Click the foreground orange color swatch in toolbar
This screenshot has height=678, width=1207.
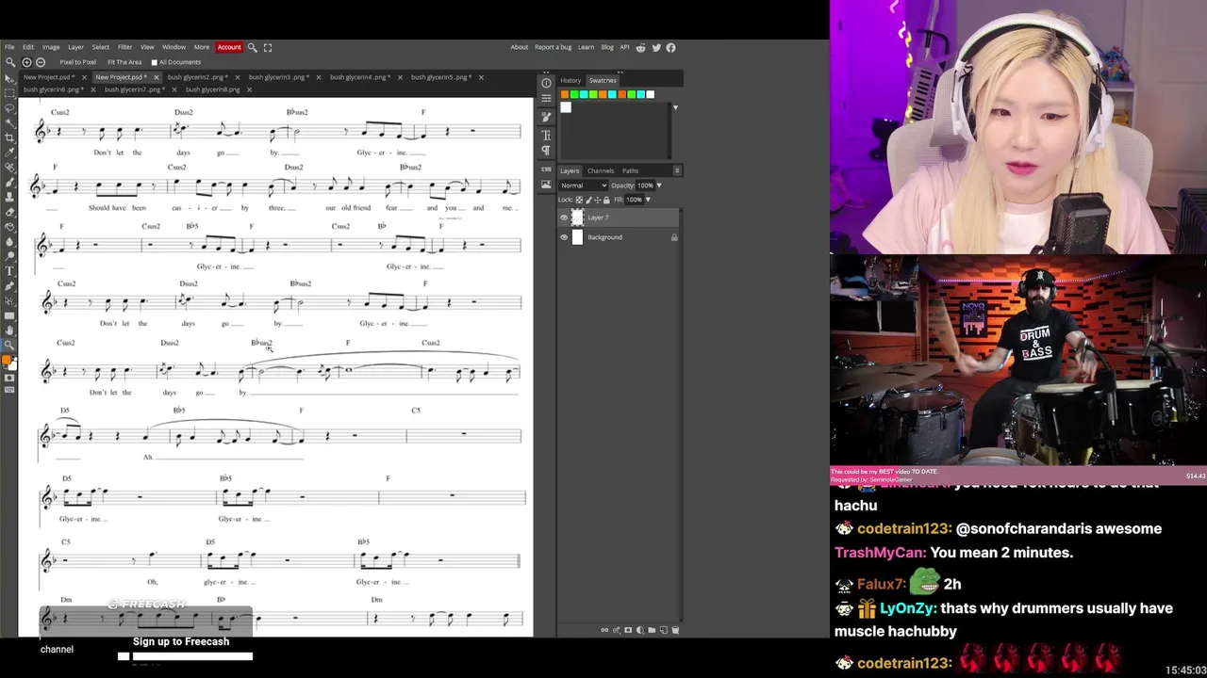tap(6, 359)
